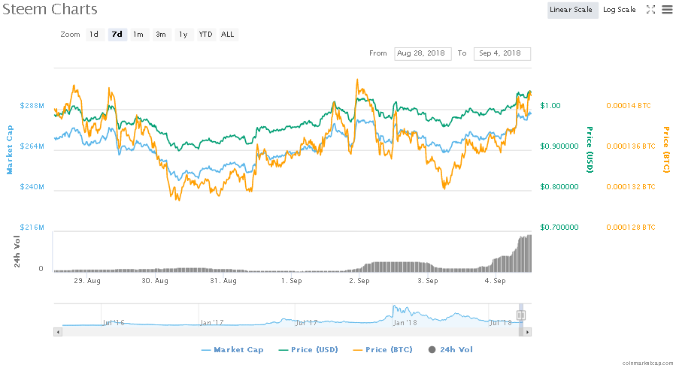Viewport: 676px width, 368px height.
Task: Switch to Log Scale
Action: tap(619, 10)
